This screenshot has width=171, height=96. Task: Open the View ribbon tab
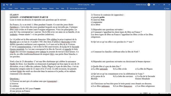(x=57, y=8)
